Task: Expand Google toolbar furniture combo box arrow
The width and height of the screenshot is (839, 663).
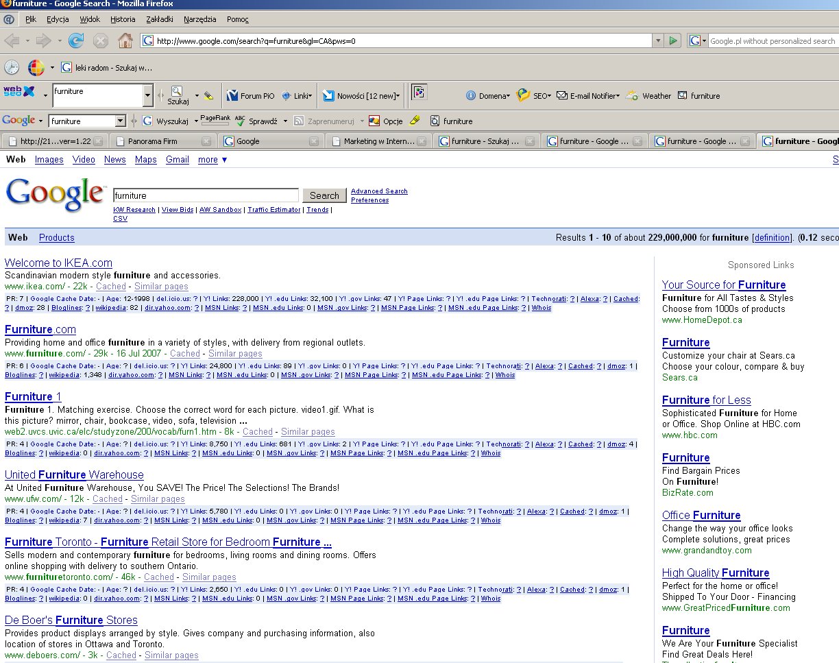Action: (x=121, y=121)
